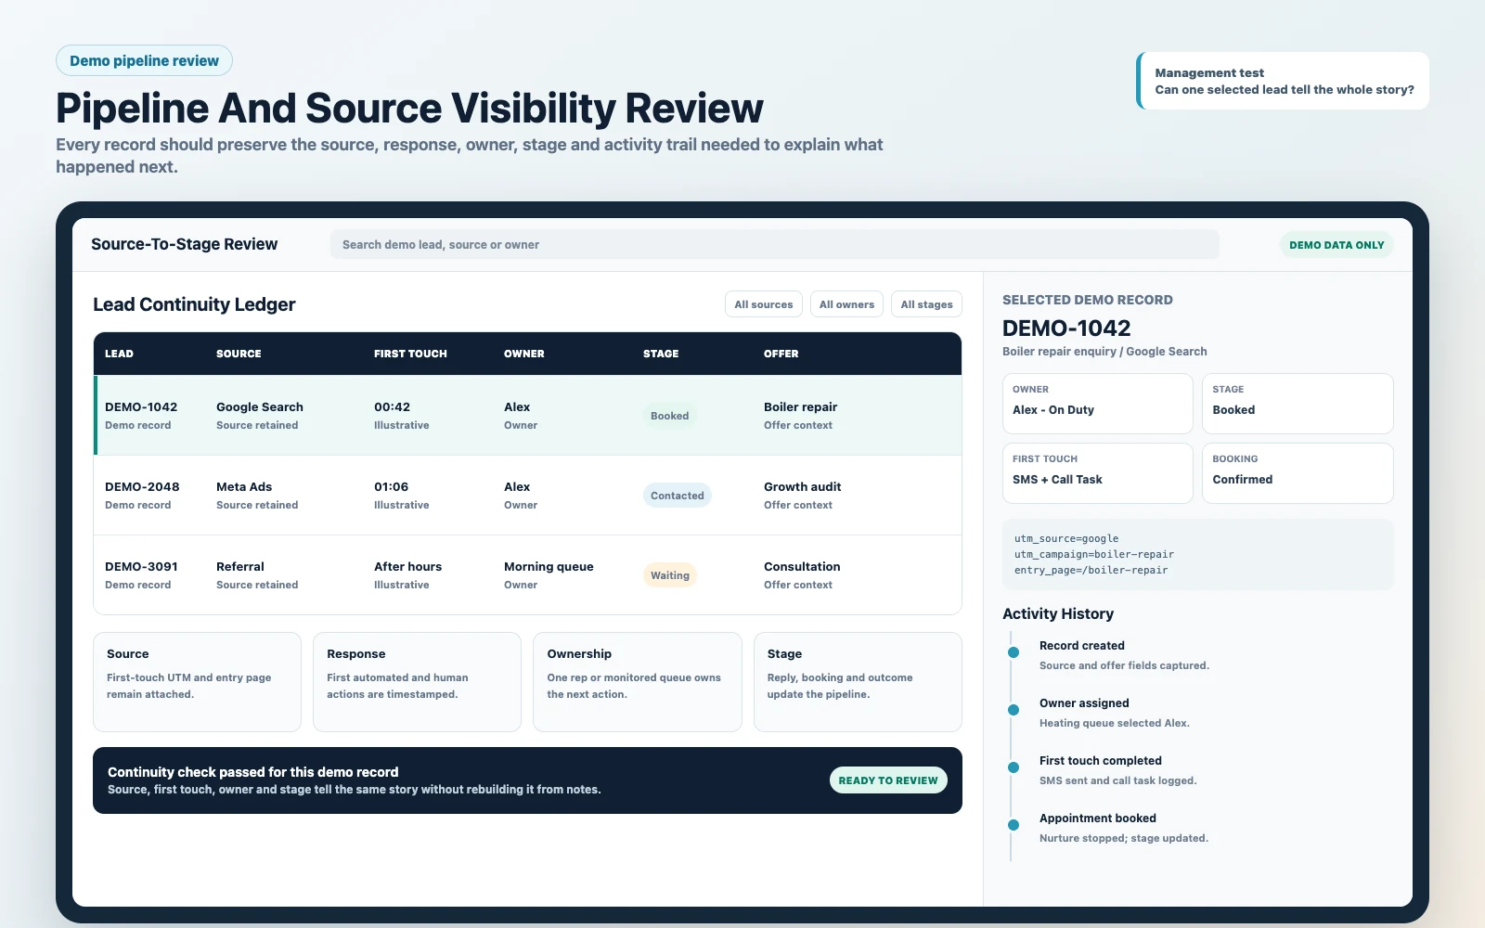1485x928 pixels.
Task: Click the Owner Alex - On Duty card
Action: tap(1097, 404)
